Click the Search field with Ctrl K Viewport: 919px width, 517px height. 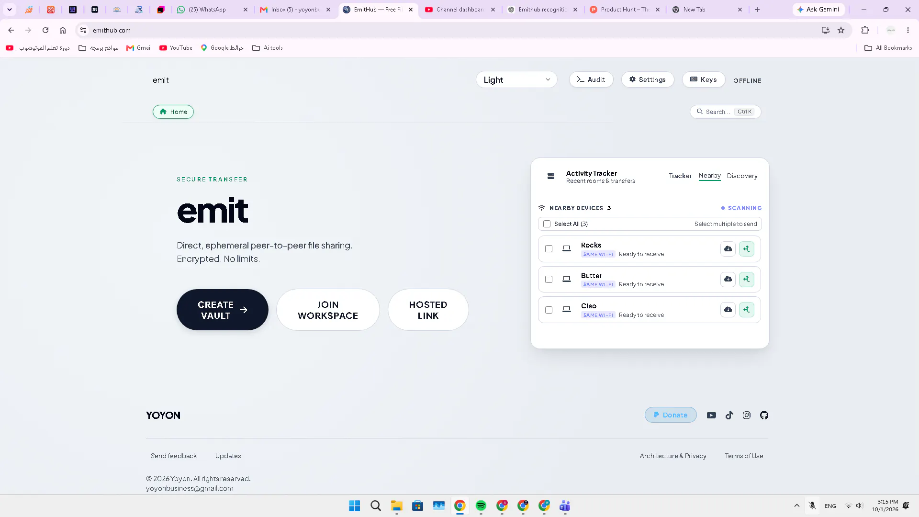pyautogui.click(x=725, y=112)
